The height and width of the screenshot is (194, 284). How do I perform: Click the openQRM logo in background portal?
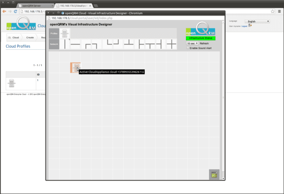(21, 23)
